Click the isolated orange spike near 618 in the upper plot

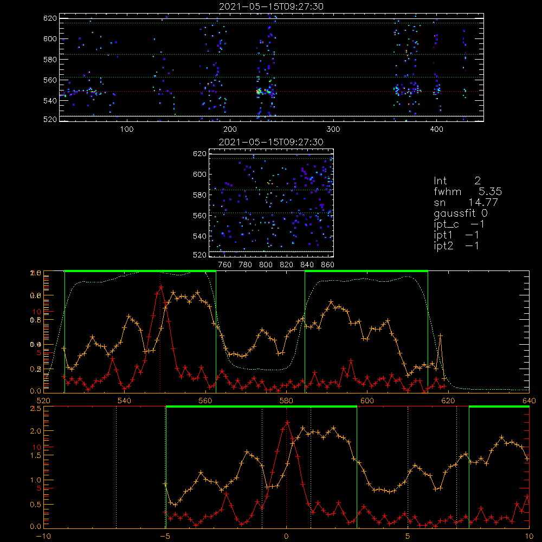click(x=440, y=335)
